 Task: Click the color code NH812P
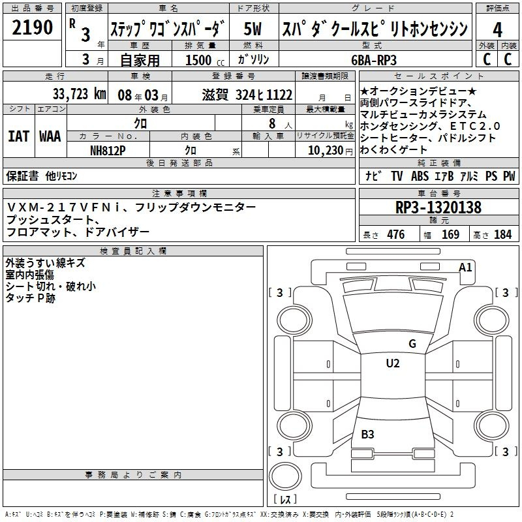point(108,149)
